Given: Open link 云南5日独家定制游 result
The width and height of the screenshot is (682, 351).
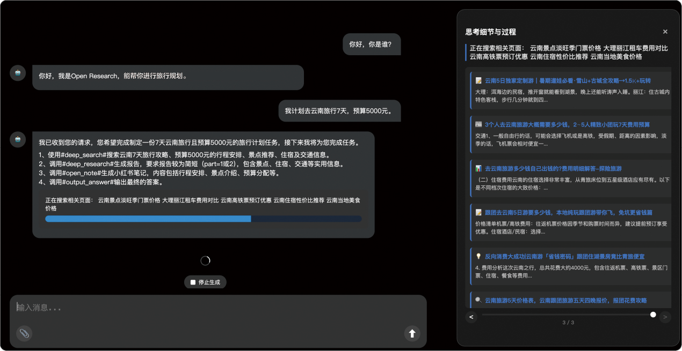Looking at the screenshot, I should click(x=567, y=81).
